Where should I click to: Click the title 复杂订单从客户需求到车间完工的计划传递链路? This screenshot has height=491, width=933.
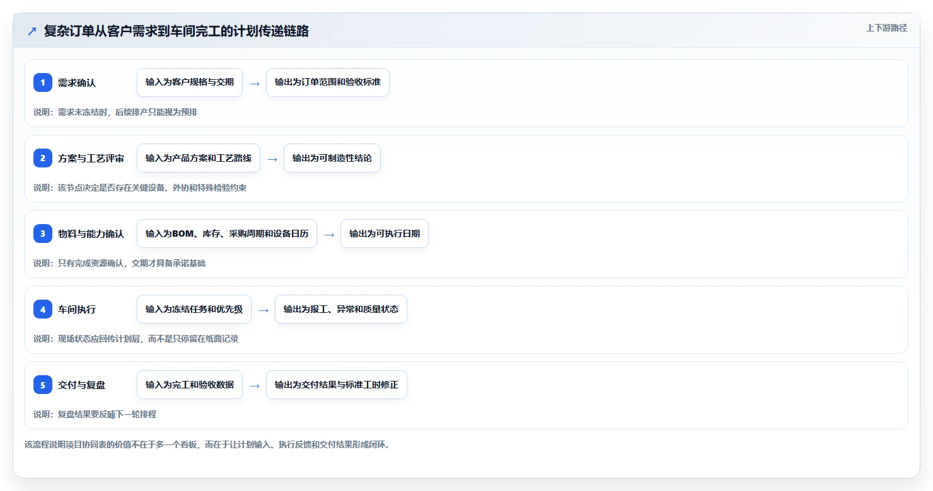(x=177, y=31)
